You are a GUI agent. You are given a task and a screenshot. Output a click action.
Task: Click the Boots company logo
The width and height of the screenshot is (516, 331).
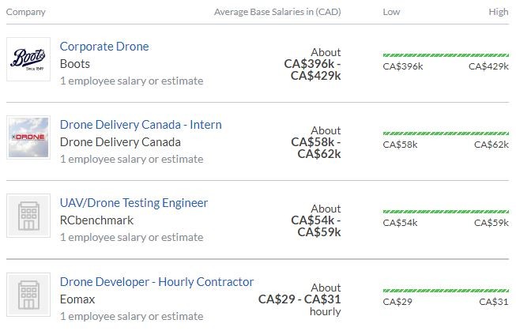[28, 59]
